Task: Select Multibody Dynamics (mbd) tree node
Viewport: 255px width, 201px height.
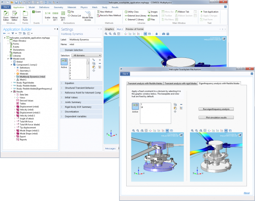Action: [x=31, y=77]
